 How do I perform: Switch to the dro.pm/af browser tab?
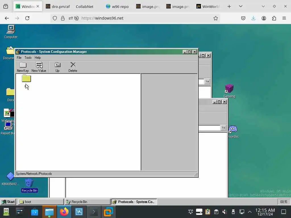click(58, 7)
